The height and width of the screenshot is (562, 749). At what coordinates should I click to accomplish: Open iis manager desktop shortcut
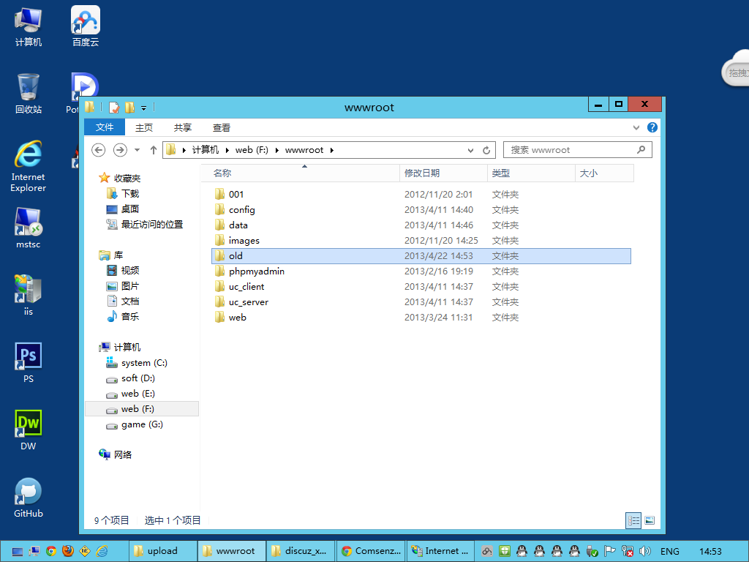point(29,296)
